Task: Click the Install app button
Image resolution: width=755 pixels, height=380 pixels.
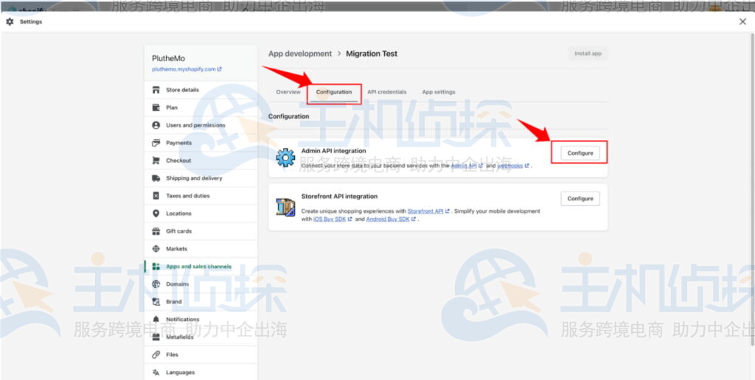Action: coord(588,54)
